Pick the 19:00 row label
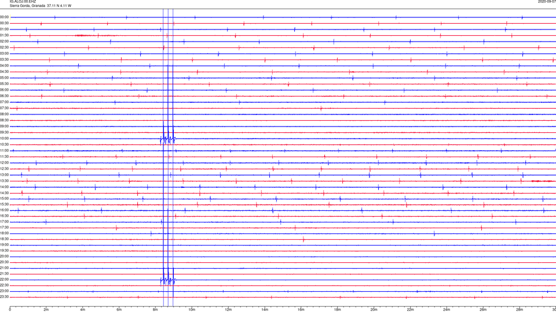556x312 pixels. click(x=5, y=245)
